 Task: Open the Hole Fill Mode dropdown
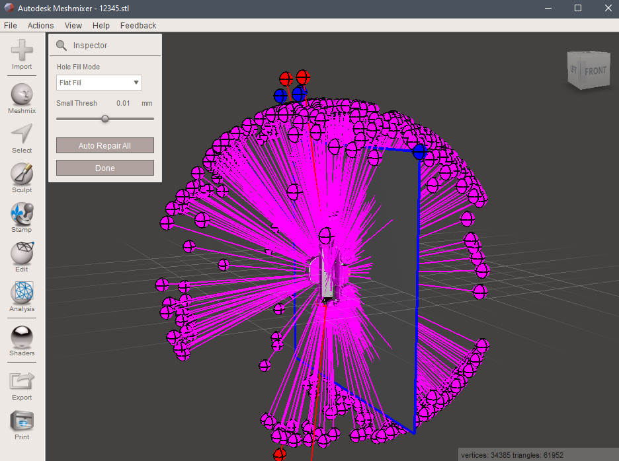coord(98,83)
